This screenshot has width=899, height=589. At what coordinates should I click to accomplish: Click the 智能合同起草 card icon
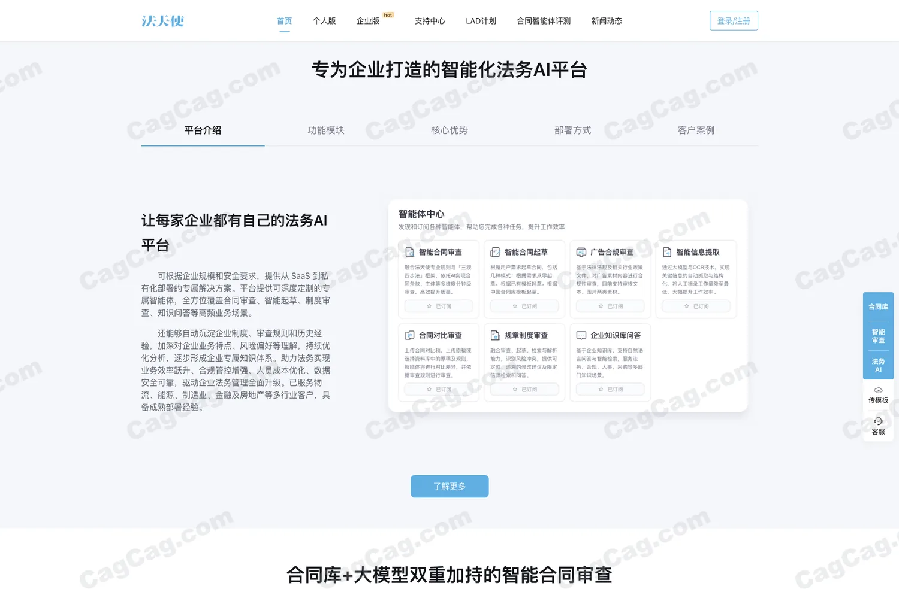coord(495,252)
